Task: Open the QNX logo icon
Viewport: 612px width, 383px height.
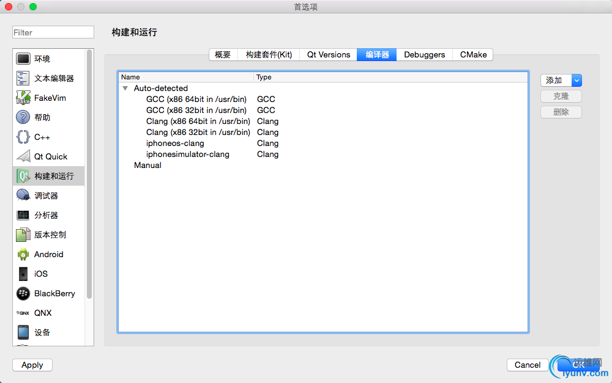Action: click(x=23, y=313)
